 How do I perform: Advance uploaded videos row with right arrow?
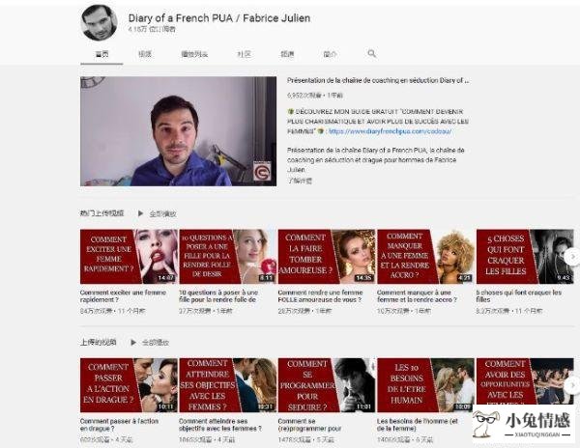pos(572,385)
